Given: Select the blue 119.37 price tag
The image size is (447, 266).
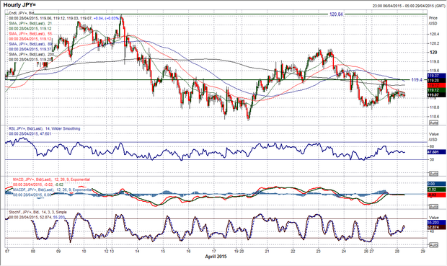Looking at the screenshot, I should click(436, 76).
